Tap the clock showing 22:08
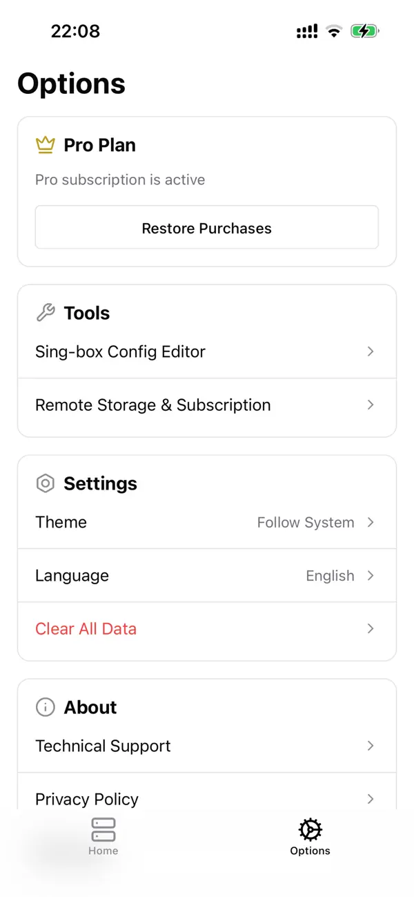Screen dimensions: 414x897 [75, 30]
